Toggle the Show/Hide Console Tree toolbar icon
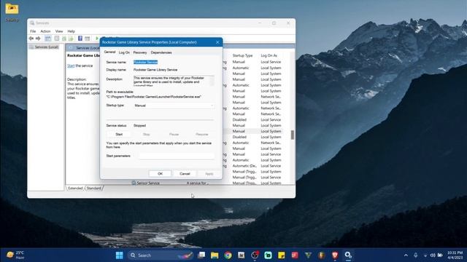The width and height of the screenshot is (467, 262). (47, 39)
